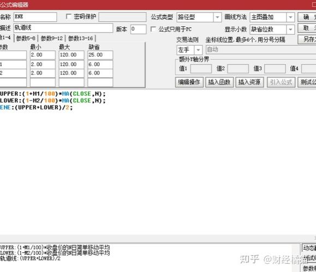The image size is (316, 272).
Task: Click the M1 row 最大 value 120.00
Action: point(71,65)
